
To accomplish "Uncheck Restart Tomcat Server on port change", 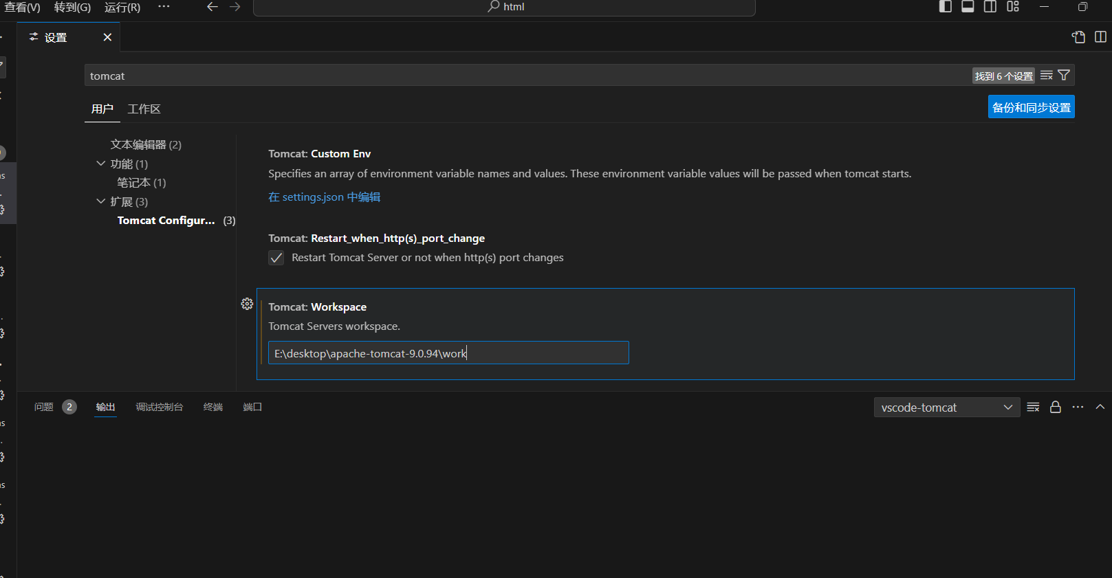I will (x=276, y=258).
